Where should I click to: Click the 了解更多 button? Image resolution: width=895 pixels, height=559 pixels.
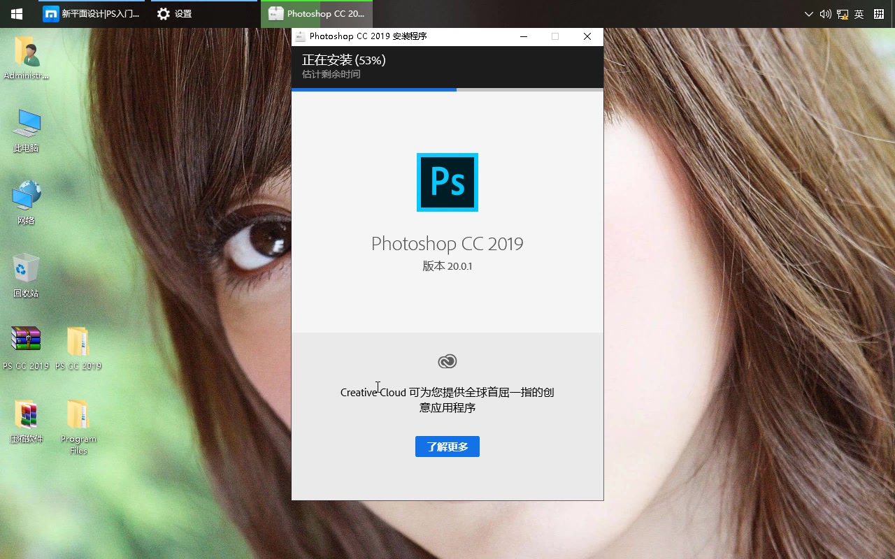tap(447, 446)
